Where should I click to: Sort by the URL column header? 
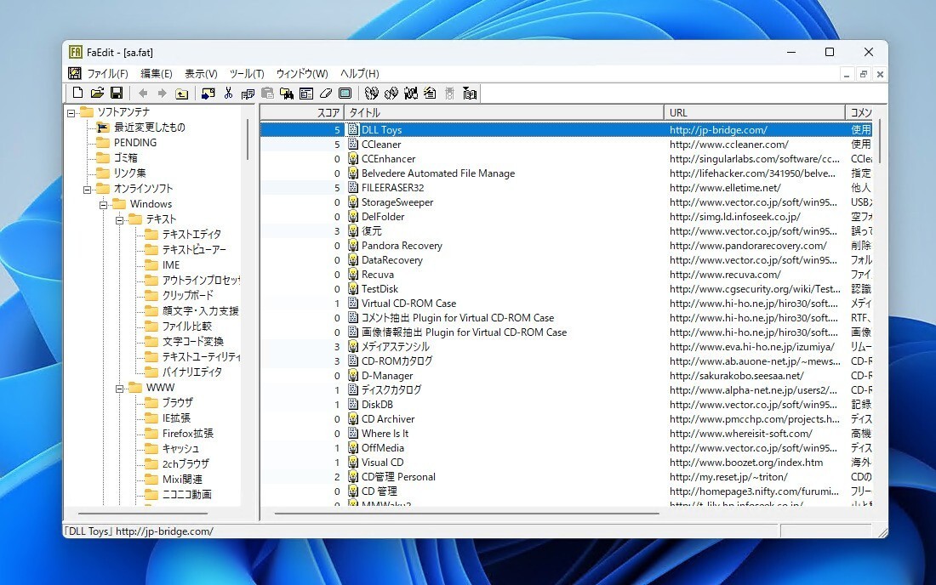click(755, 112)
